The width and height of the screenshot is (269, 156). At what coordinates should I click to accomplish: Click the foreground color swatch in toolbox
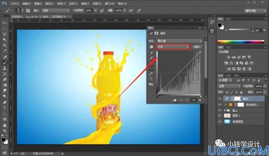(x=3, y=140)
